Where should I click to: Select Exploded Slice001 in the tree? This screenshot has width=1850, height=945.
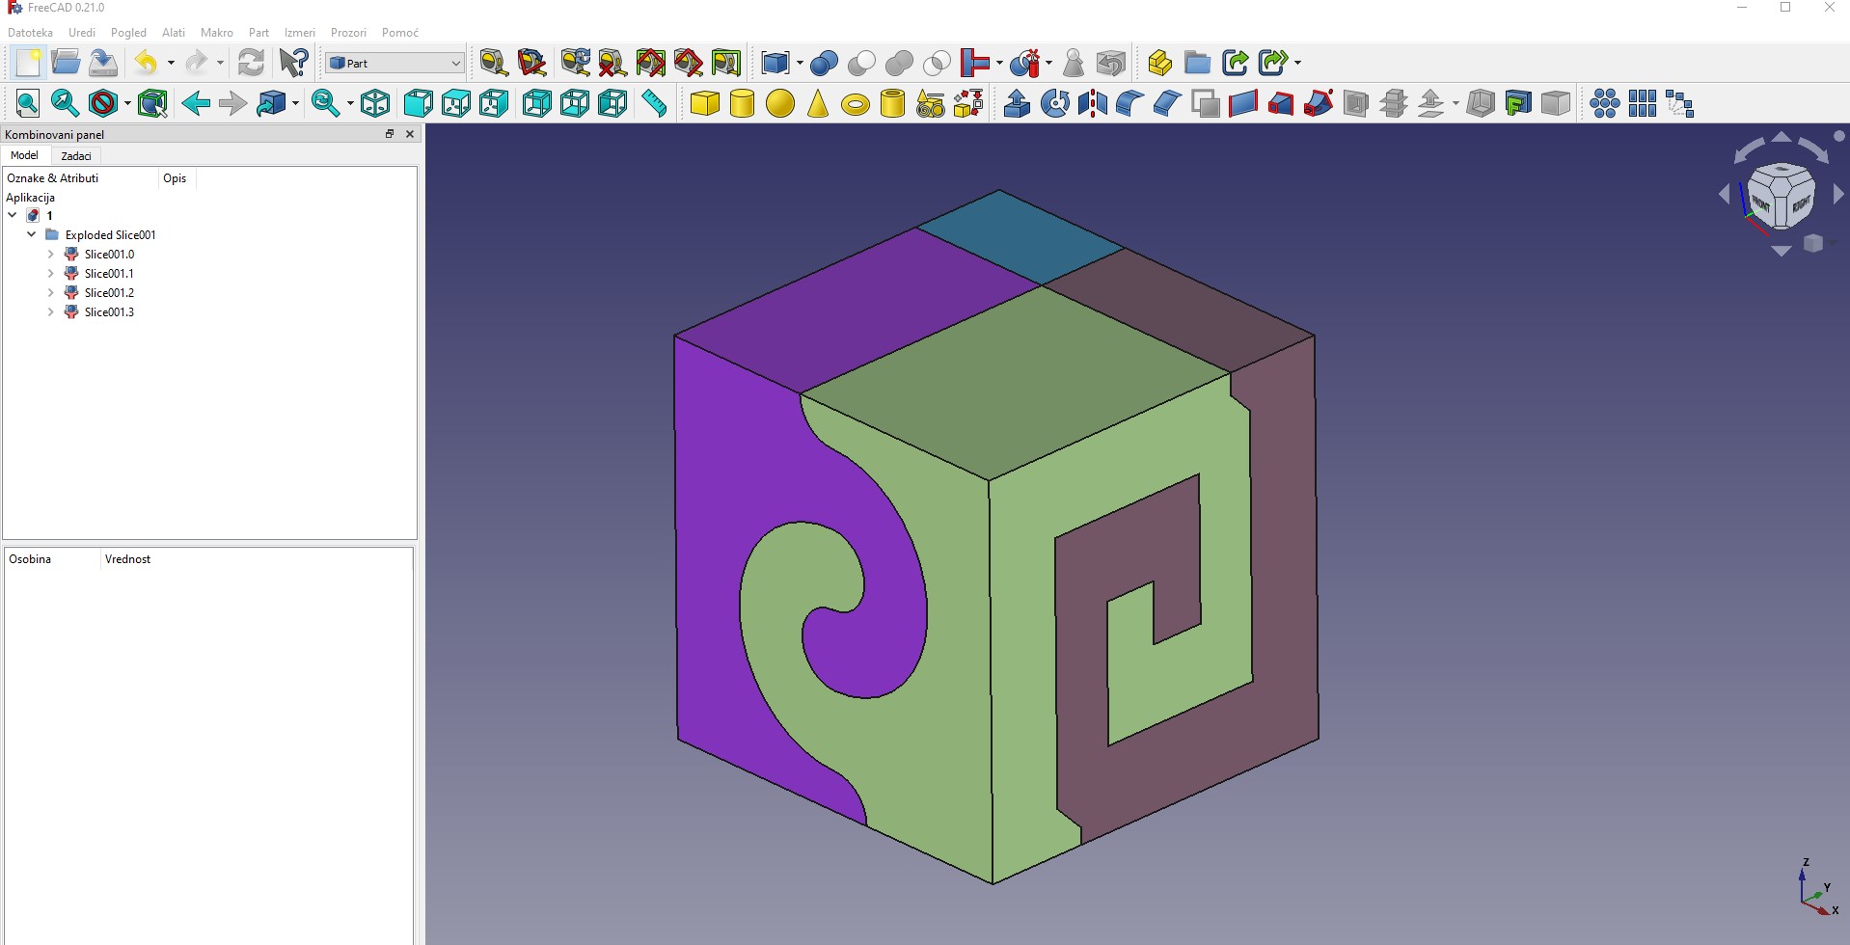click(110, 234)
